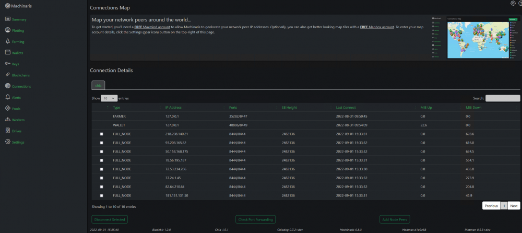522x233 pixels.
Task: Open Settings via its sidebar gear icon
Action: pyautogui.click(x=8, y=142)
